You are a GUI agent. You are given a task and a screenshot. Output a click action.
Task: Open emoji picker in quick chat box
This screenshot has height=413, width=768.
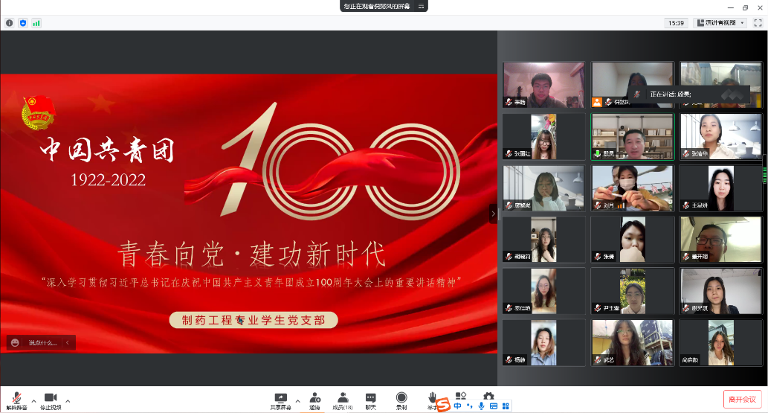[x=16, y=343]
